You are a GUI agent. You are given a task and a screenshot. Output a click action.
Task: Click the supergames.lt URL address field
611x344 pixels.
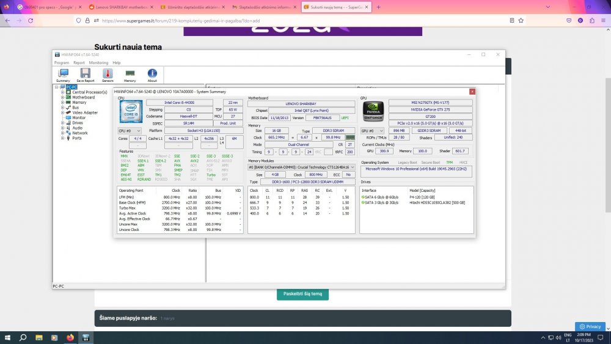click(x=300, y=21)
